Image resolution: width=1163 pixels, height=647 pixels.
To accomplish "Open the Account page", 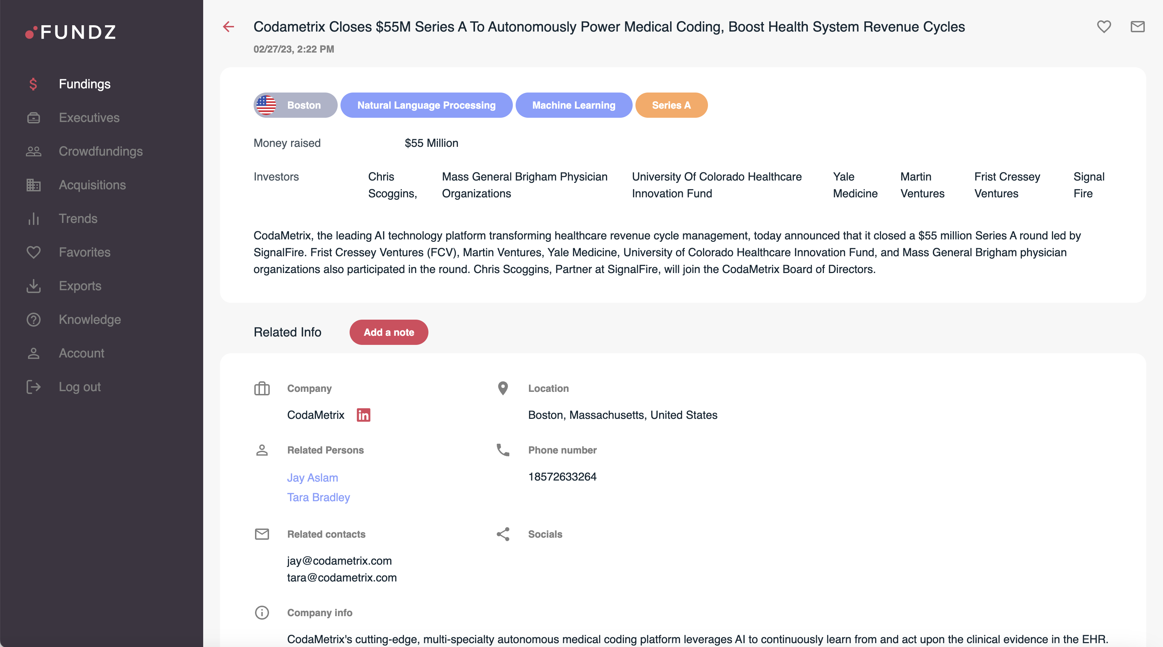I will pos(81,353).
